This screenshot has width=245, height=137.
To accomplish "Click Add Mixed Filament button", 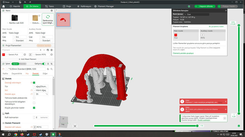I will 28,59.
